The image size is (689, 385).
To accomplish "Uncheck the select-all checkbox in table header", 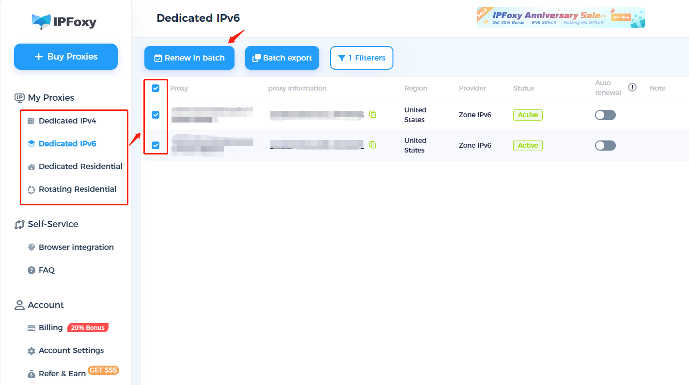I will coord(156,88).
